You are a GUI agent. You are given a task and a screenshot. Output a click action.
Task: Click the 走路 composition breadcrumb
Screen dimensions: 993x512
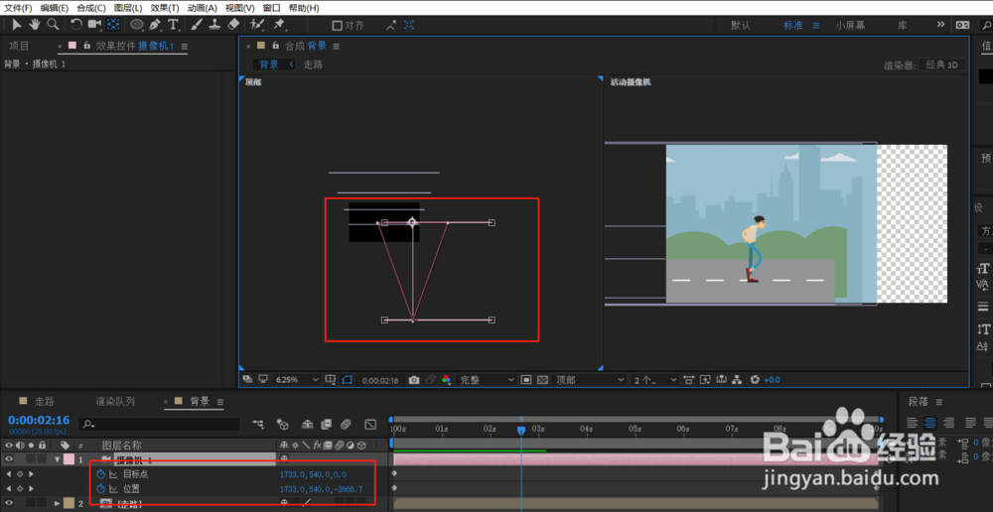coord(313,64)
